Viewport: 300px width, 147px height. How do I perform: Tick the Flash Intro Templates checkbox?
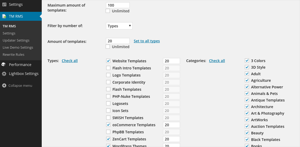pos(108,68)
